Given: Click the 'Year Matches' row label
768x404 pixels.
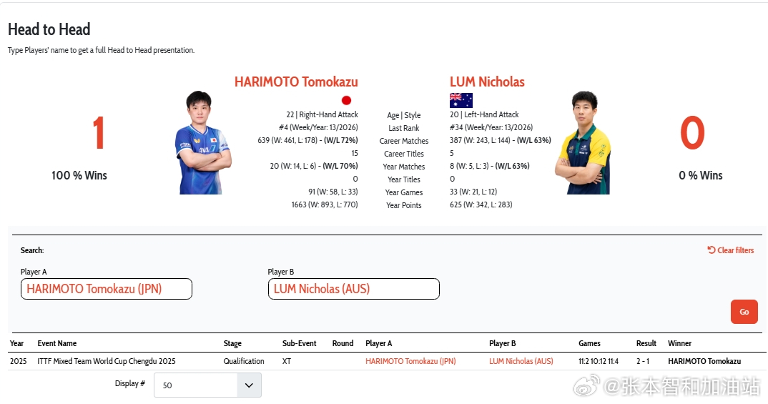Looking at the screenshot, I should coord(403,167).
